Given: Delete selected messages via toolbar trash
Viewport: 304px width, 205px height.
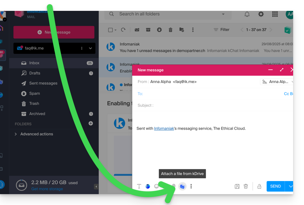Looking at the screenshot, I should click(170, 30).
